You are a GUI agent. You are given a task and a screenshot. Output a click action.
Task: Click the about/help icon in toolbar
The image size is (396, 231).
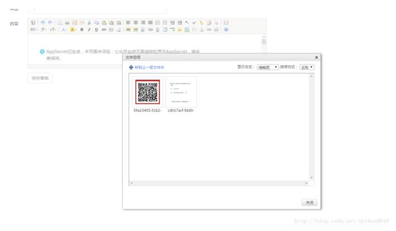pos(226,30)
